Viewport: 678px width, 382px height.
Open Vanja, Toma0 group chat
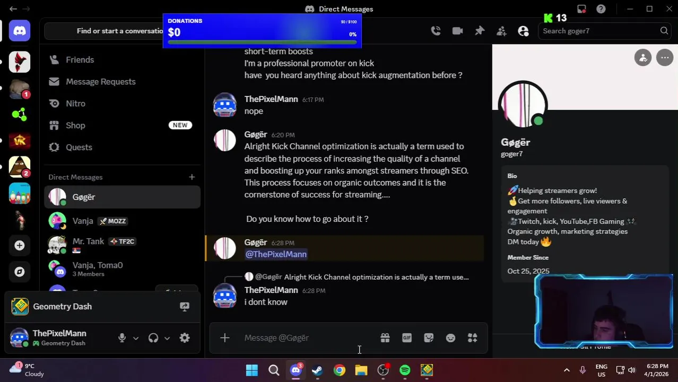pos(122,268)
